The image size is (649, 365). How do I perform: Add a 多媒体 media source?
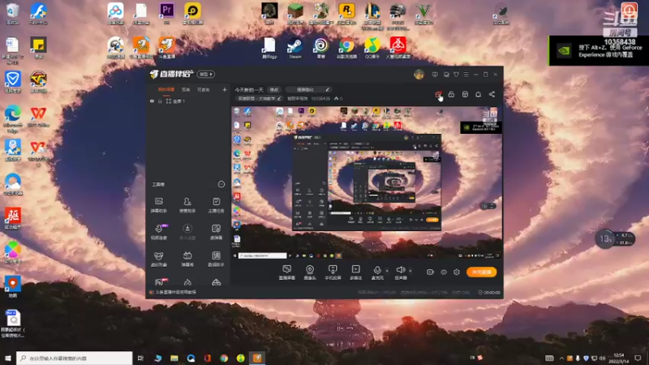click(x=355, y=273)
